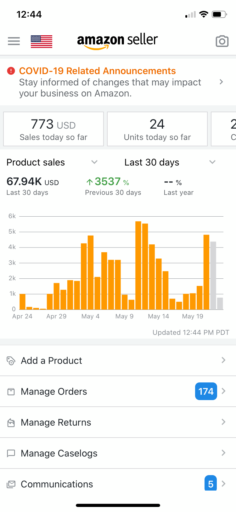Select the 773 USD sales today card
The height and width of the screenshot is (512, 236).
coord(53,129)
